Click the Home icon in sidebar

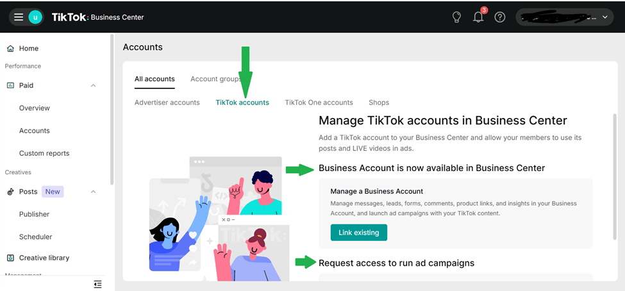click(x=10, y=49)
